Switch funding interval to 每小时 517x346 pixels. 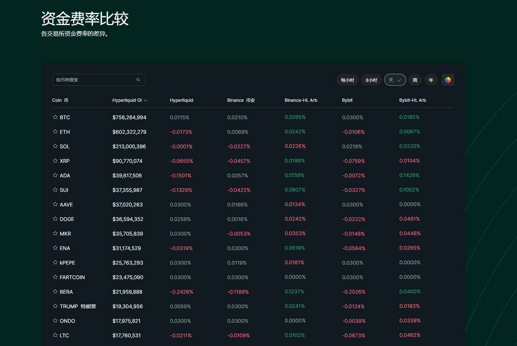point(347,80)
